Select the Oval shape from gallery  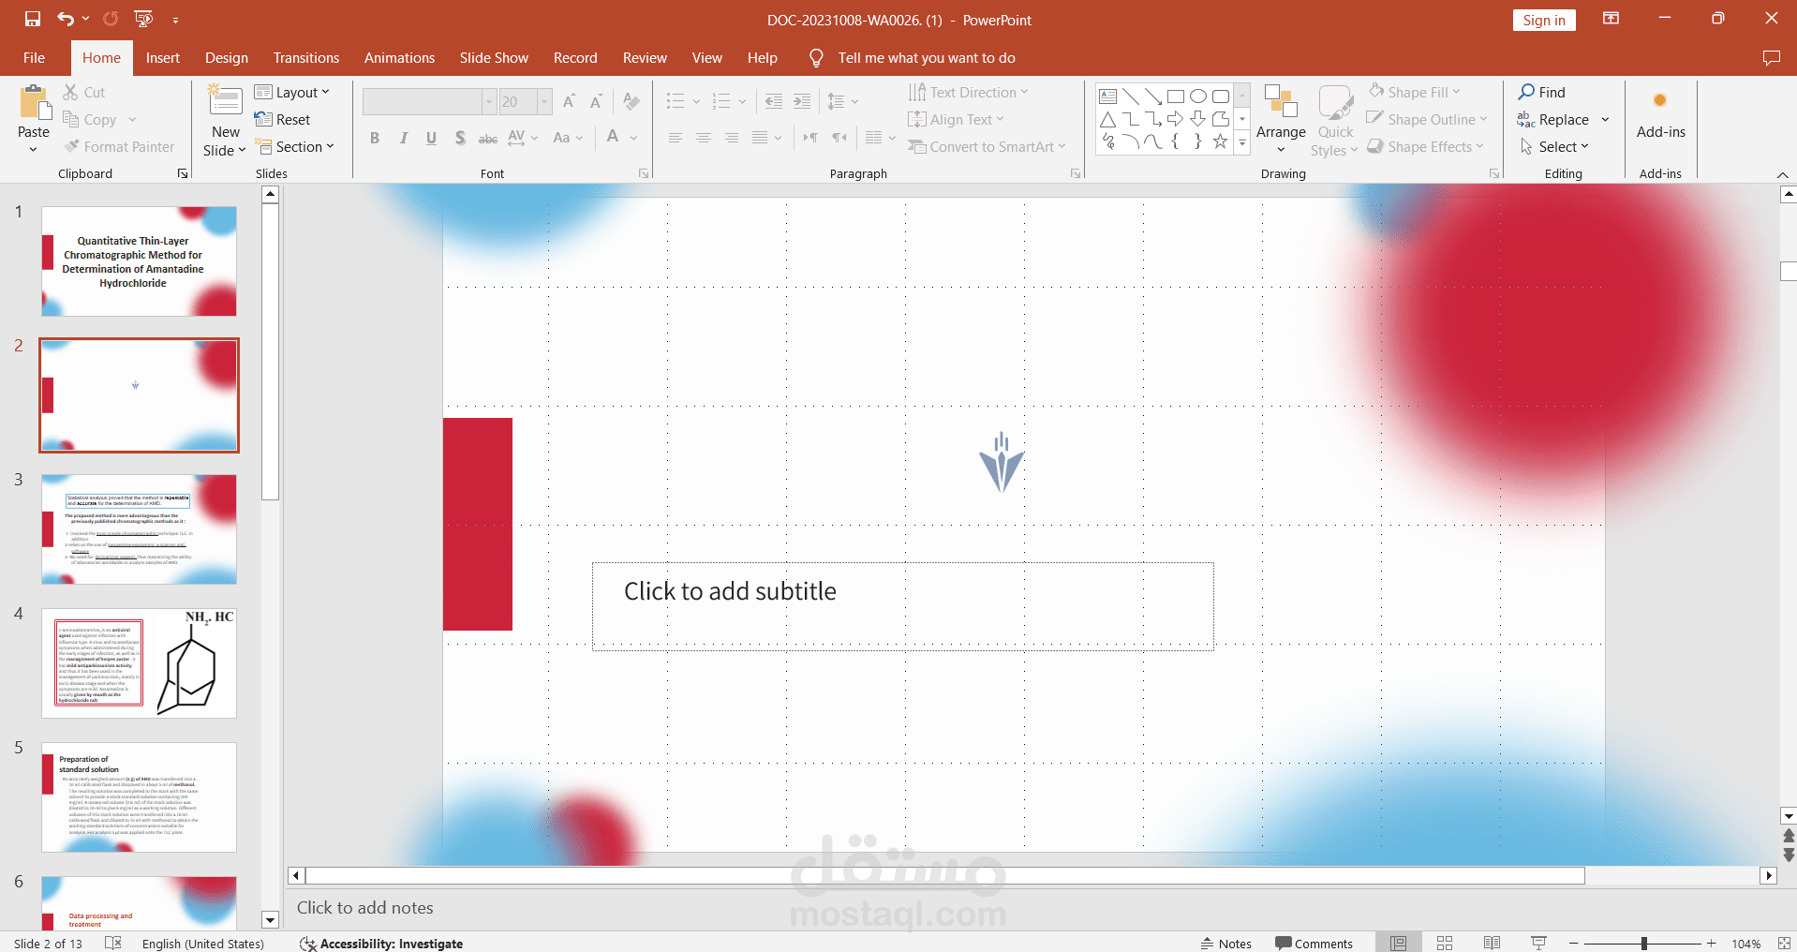coord(1198,97)
